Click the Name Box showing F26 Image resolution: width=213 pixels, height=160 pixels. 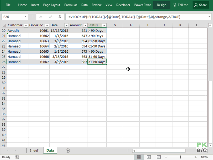pyautogui.click(x=13, y=17)
